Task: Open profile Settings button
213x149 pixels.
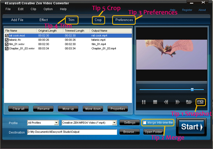Action: (x=130, y=122)
